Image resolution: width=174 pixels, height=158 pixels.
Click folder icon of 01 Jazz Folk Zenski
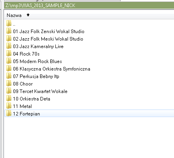pyautogui.click(x=9, y=31)
